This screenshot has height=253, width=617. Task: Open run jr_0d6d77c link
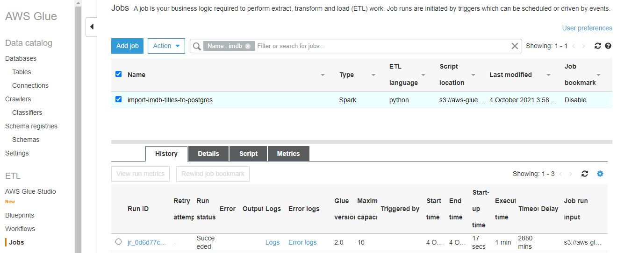point(146,242)
